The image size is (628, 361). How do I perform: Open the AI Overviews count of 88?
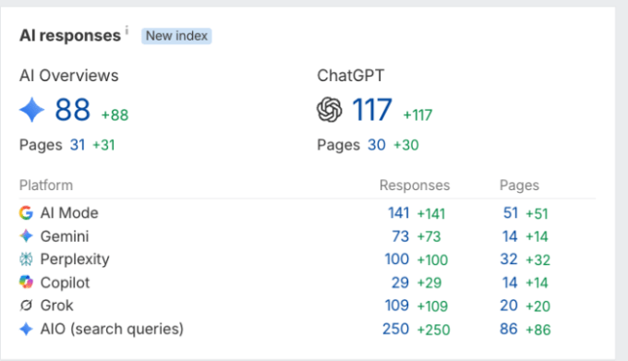pos(72,110)
